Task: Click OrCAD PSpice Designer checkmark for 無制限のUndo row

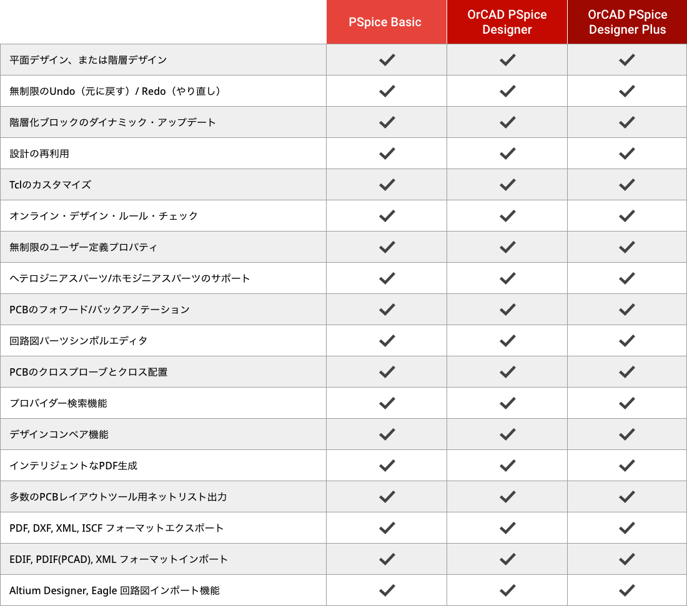Action: point(508,91)
